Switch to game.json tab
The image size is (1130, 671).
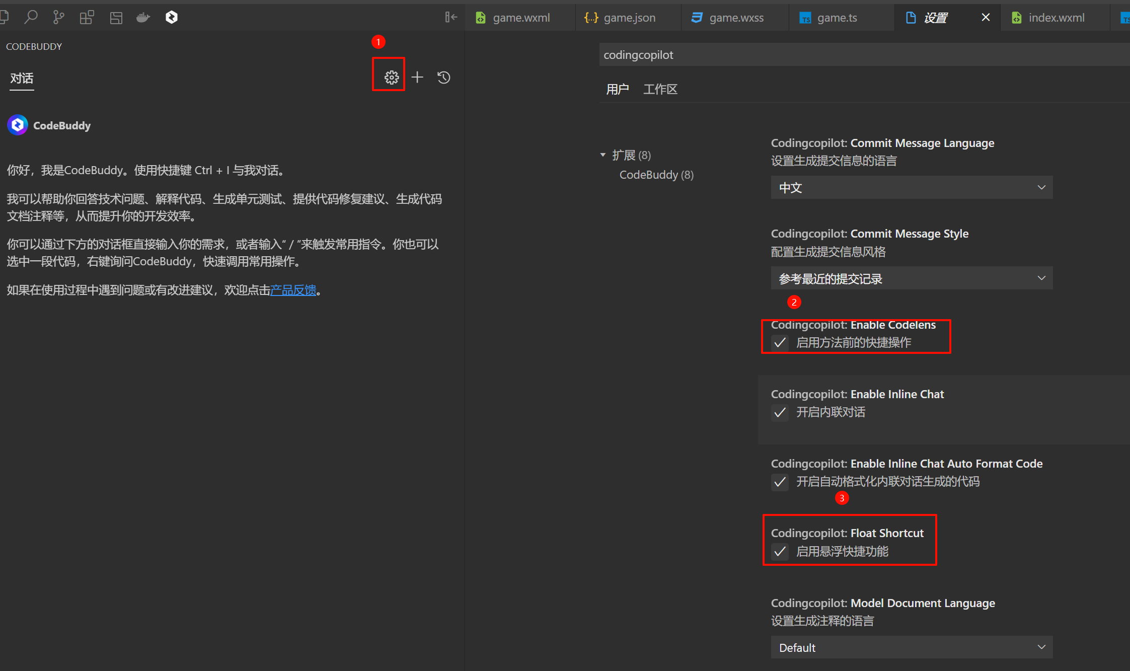coord(629,18)
